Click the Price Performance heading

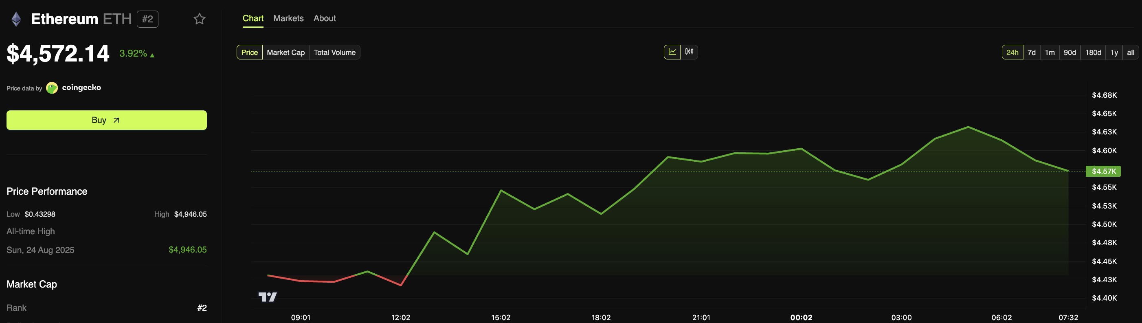click(47, 191)
